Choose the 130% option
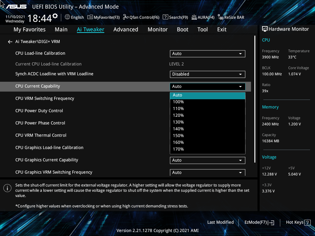Screen dimensions: 315x236 click(208, 122)
